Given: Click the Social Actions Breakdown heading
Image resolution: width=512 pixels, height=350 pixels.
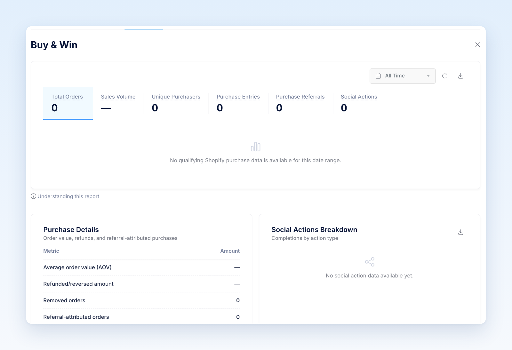Looking at the screenshot, I should (x=314, y=230).
